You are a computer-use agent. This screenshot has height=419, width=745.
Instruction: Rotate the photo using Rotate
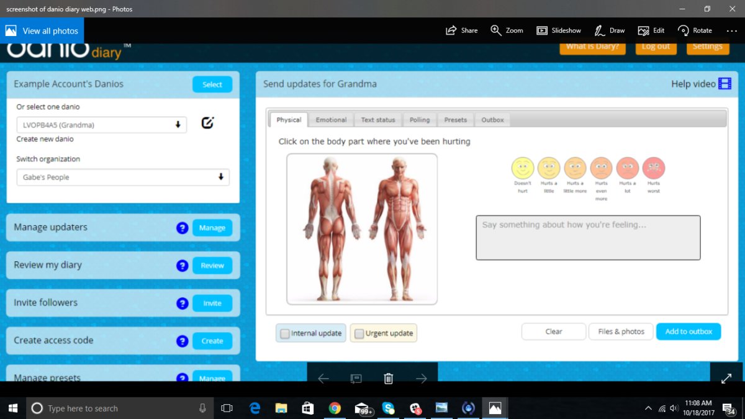(695, 30)
